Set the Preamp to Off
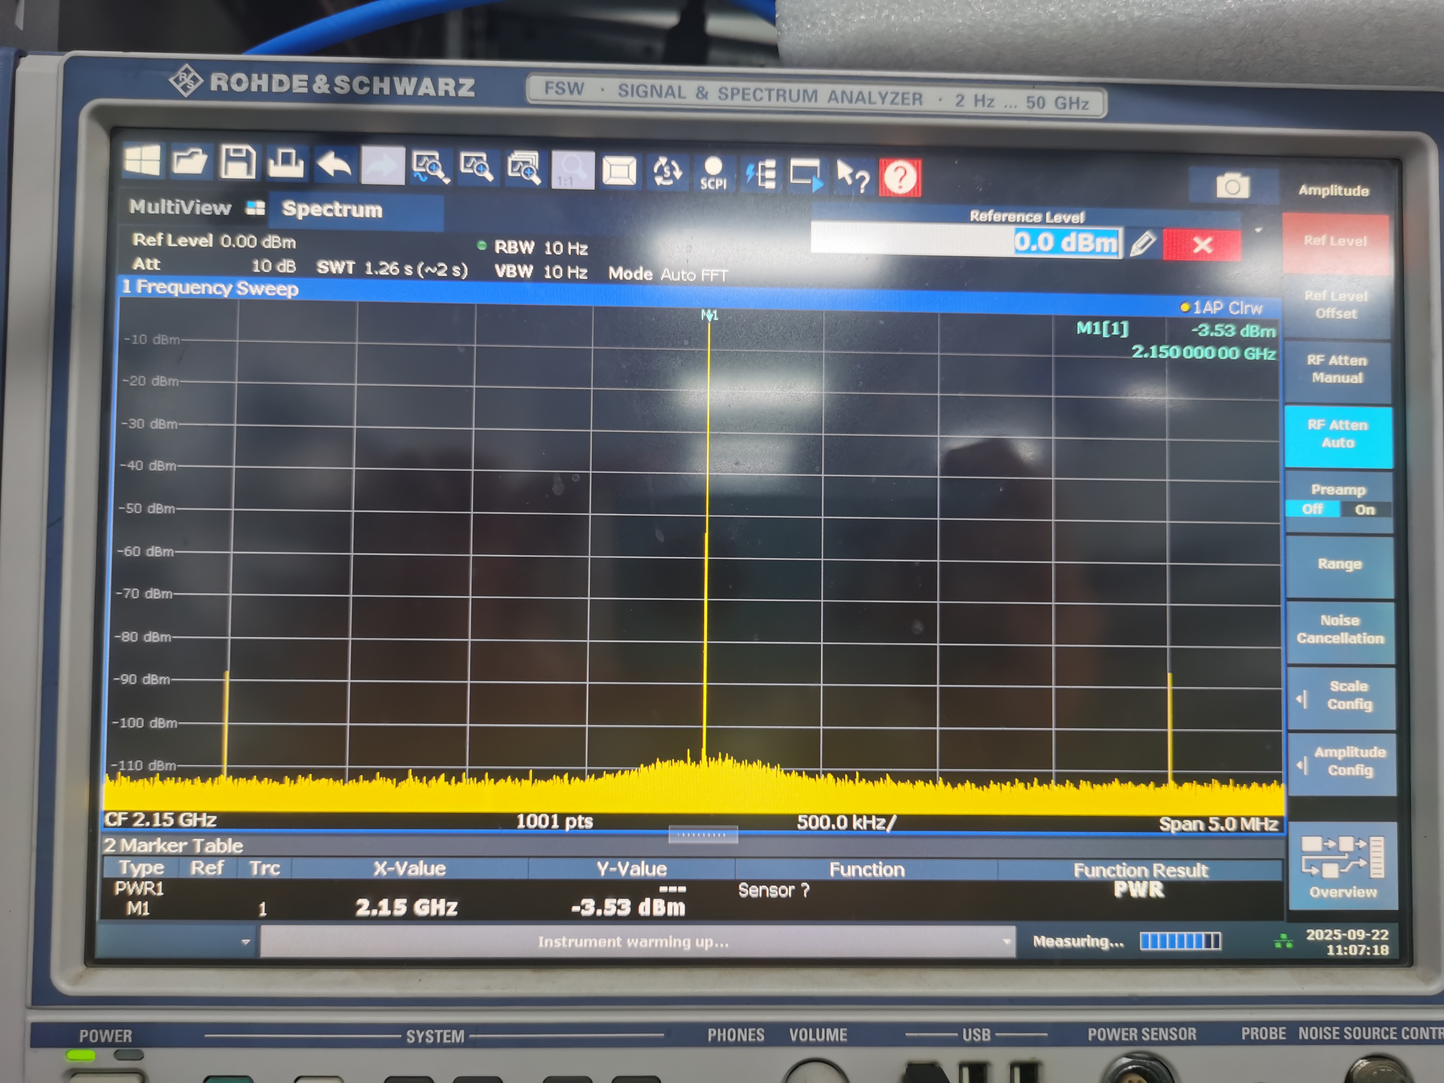Screen dimensions: 1444x1083 tap(1312, 509)
